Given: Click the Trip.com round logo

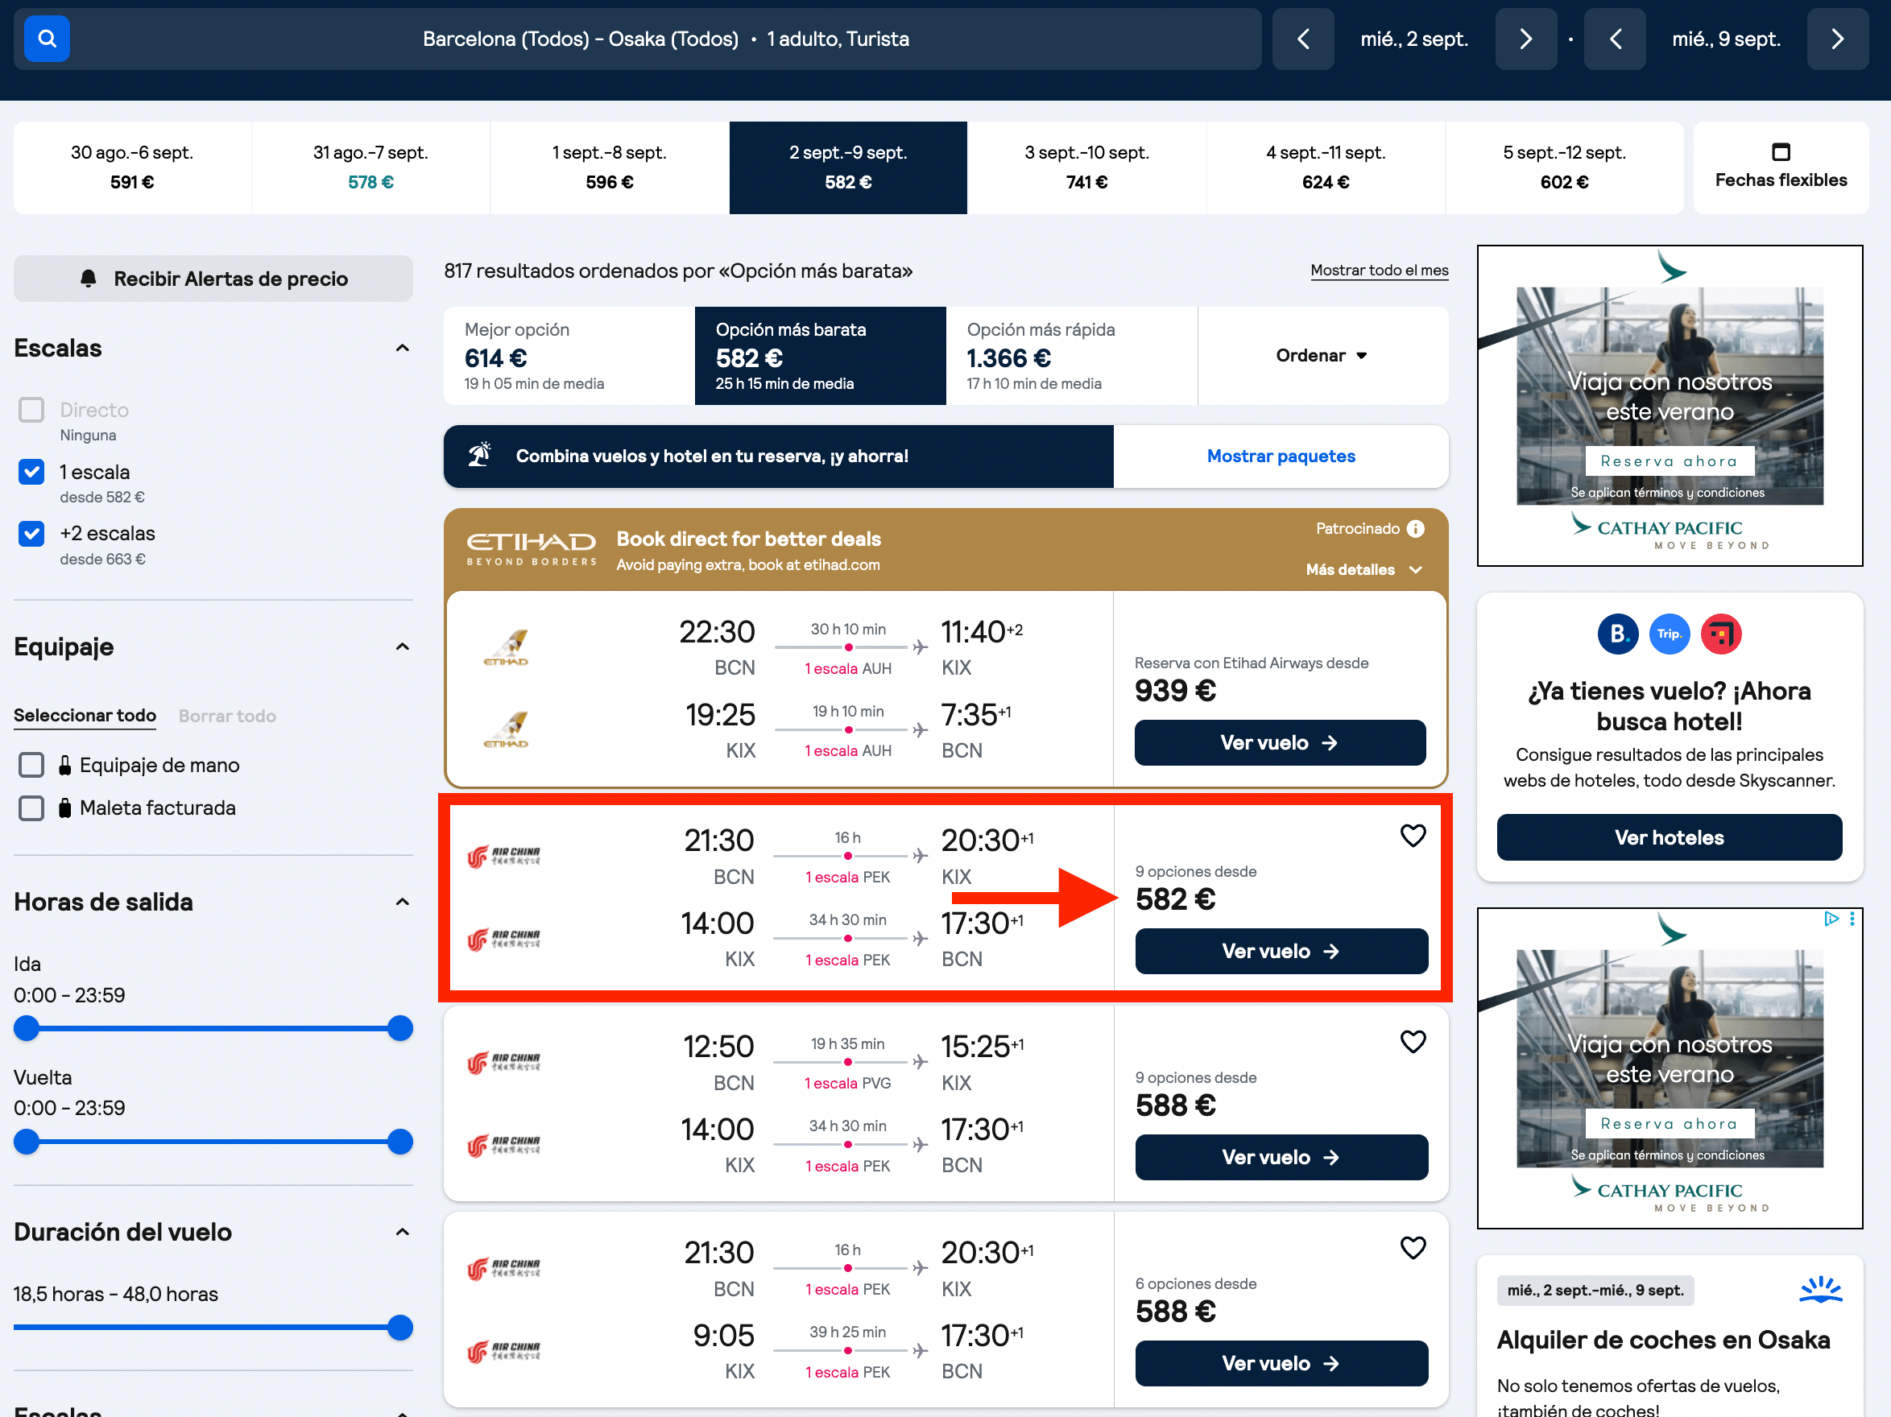Looking at the screenshot, I should [1669, 634].
